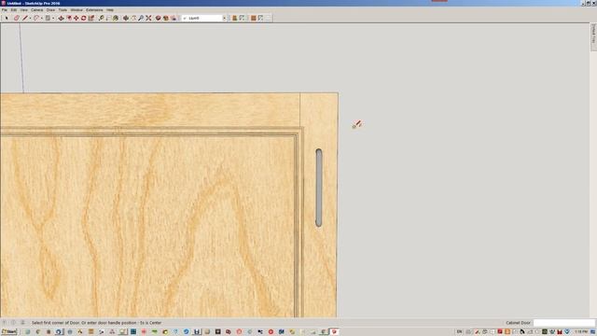The height and width of the screenshot is (336, 597).
Task: Pick the Scale tool
Action: [91, 18]
